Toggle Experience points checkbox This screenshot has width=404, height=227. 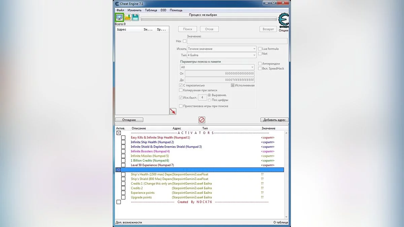pyautogui.click(x=123, y=193)
